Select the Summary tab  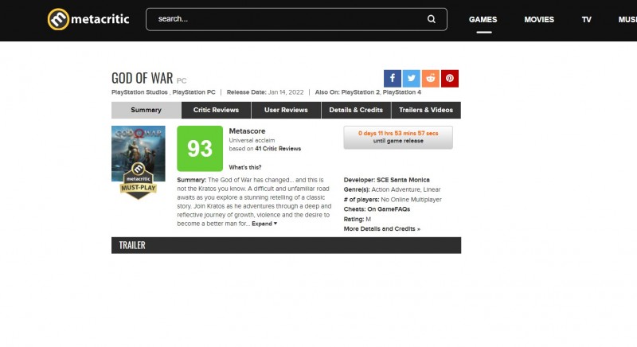147,110
